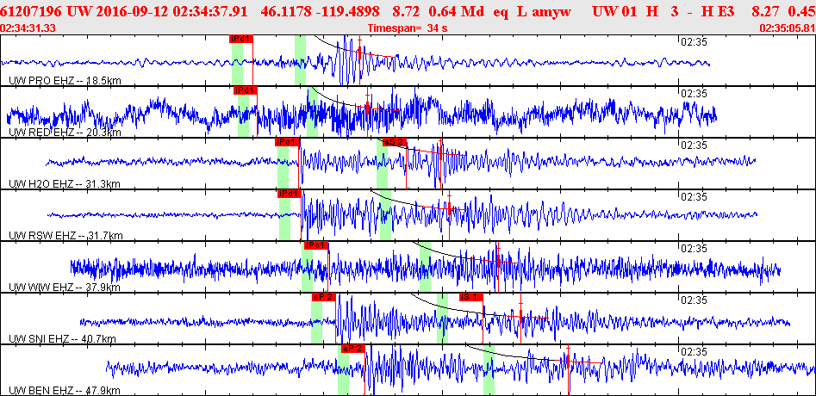Image resolution: width=816 pixels, height=396 pixels.
Task: Click the eP 2 pick flag on SNI trace
Action: pos(324,297)
